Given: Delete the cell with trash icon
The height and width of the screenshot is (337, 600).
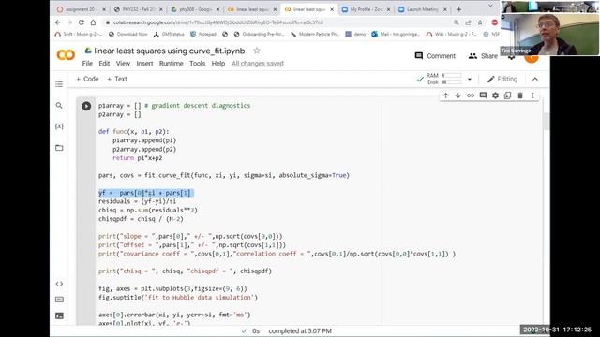Looking at the screenshot, I should (x=520, y=95).
